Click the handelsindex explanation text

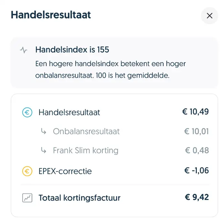coord(111,70)
